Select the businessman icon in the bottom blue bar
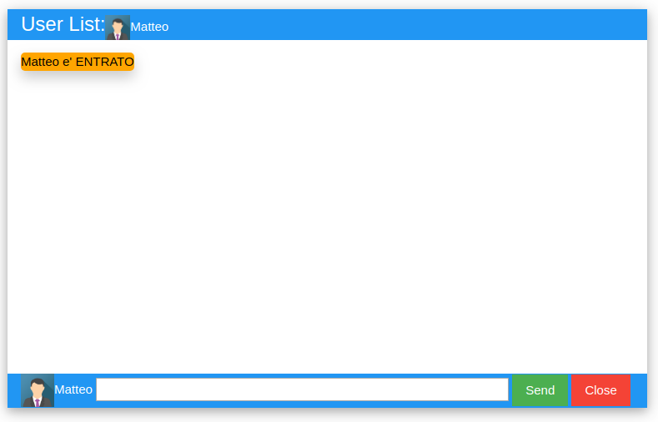658x422 pixels. pos(38,390)
